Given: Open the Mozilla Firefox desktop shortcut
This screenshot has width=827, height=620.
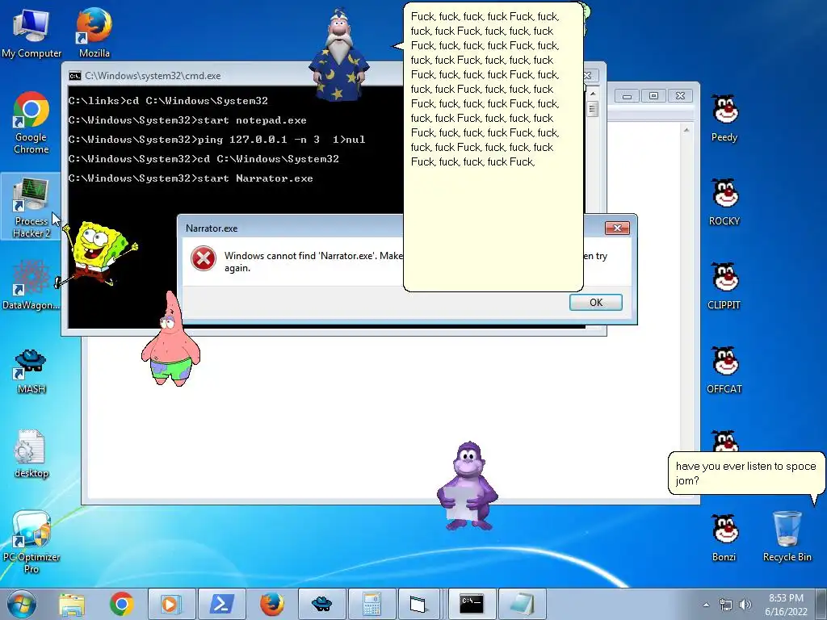Looking at the screenshot, I should (94, 33).
